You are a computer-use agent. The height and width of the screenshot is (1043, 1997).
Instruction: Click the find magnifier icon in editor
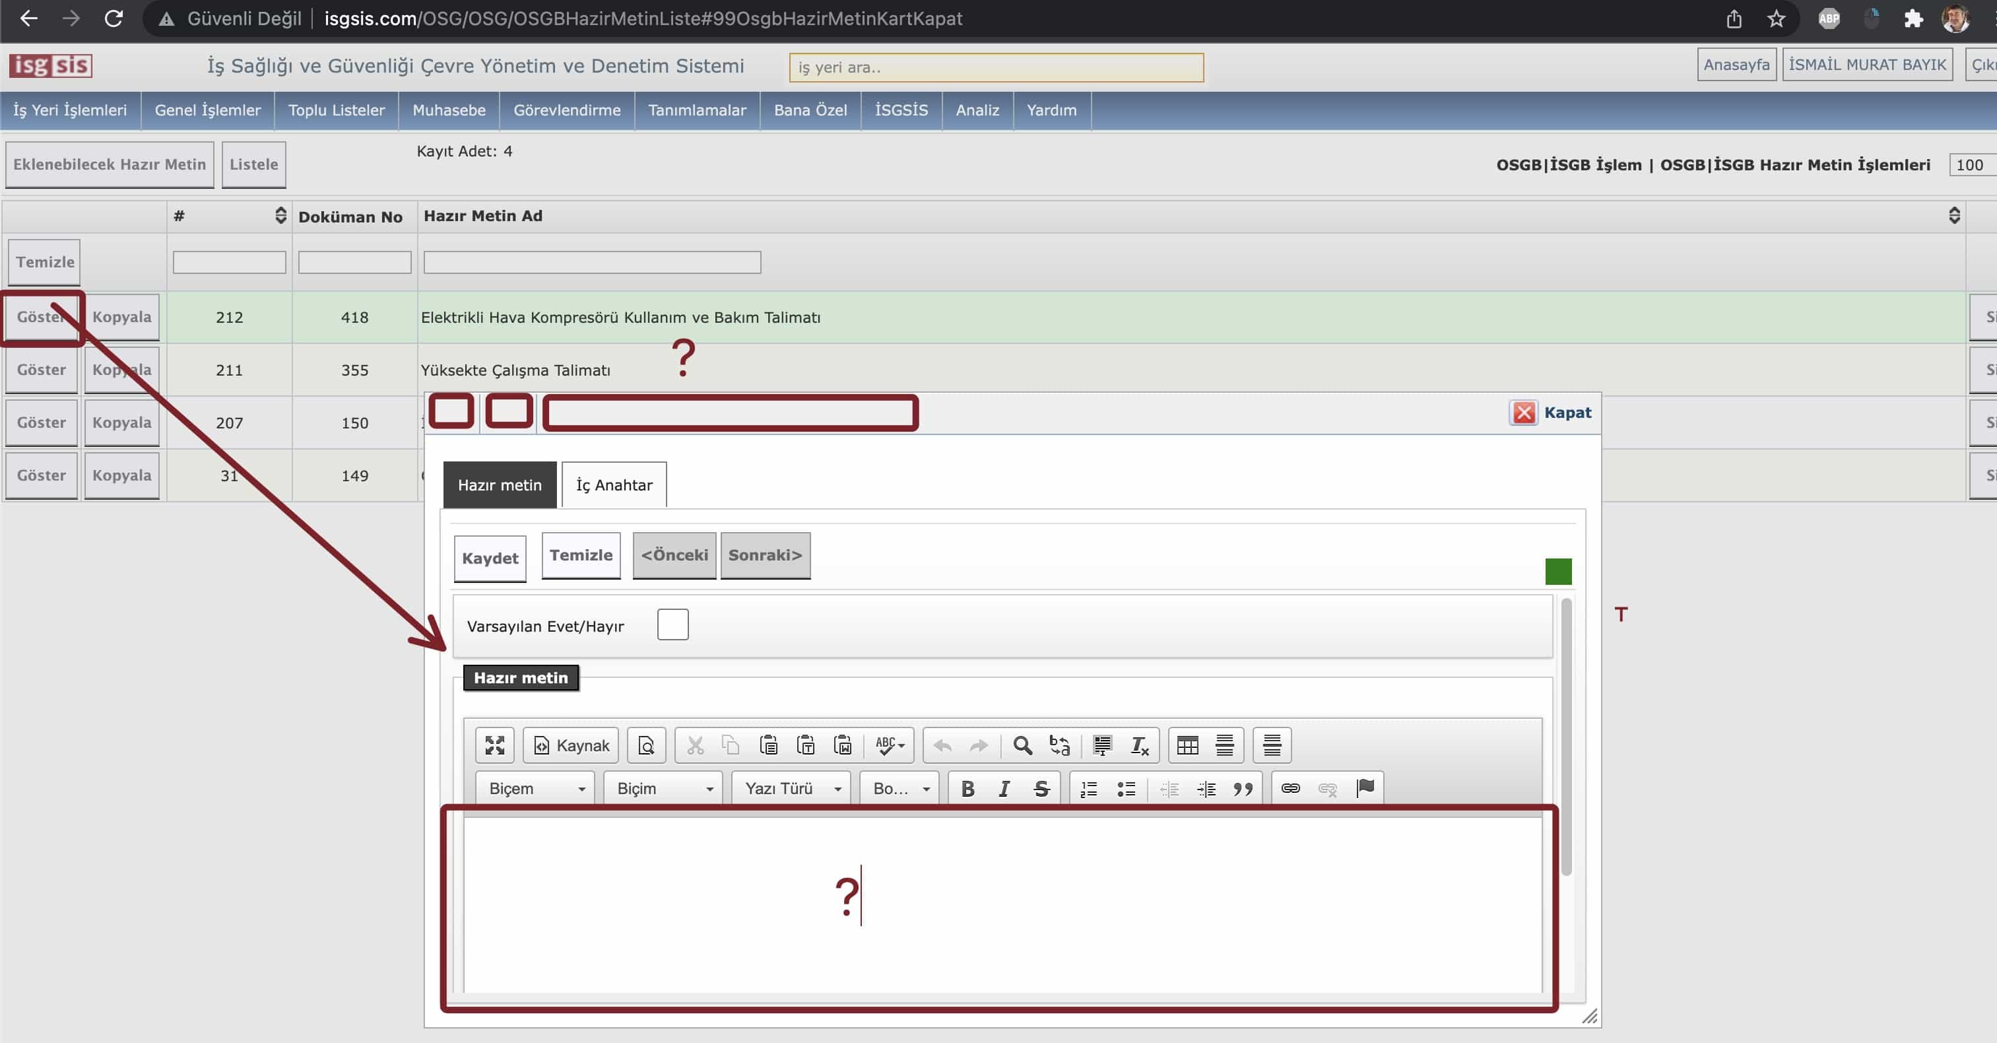1022,745
